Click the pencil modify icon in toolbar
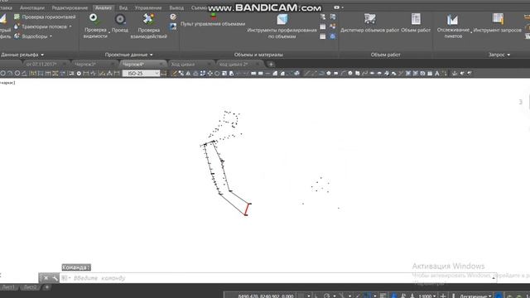 [174, 74]
